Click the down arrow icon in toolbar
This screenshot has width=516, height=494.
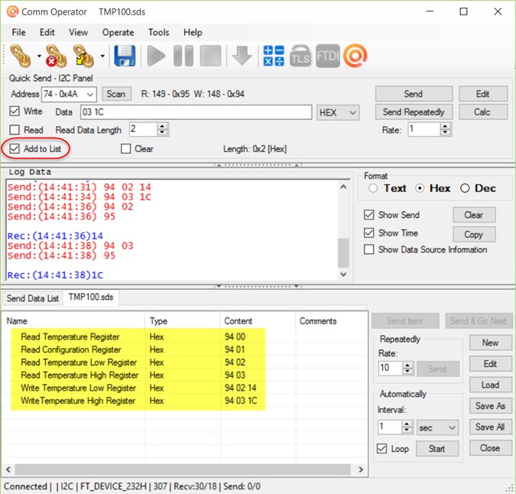[x=242, y=55]
